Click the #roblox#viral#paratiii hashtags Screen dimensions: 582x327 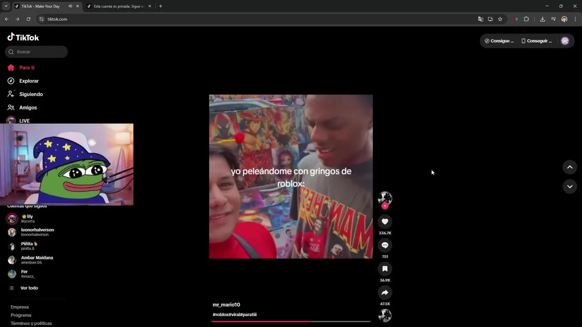point(235,315)
